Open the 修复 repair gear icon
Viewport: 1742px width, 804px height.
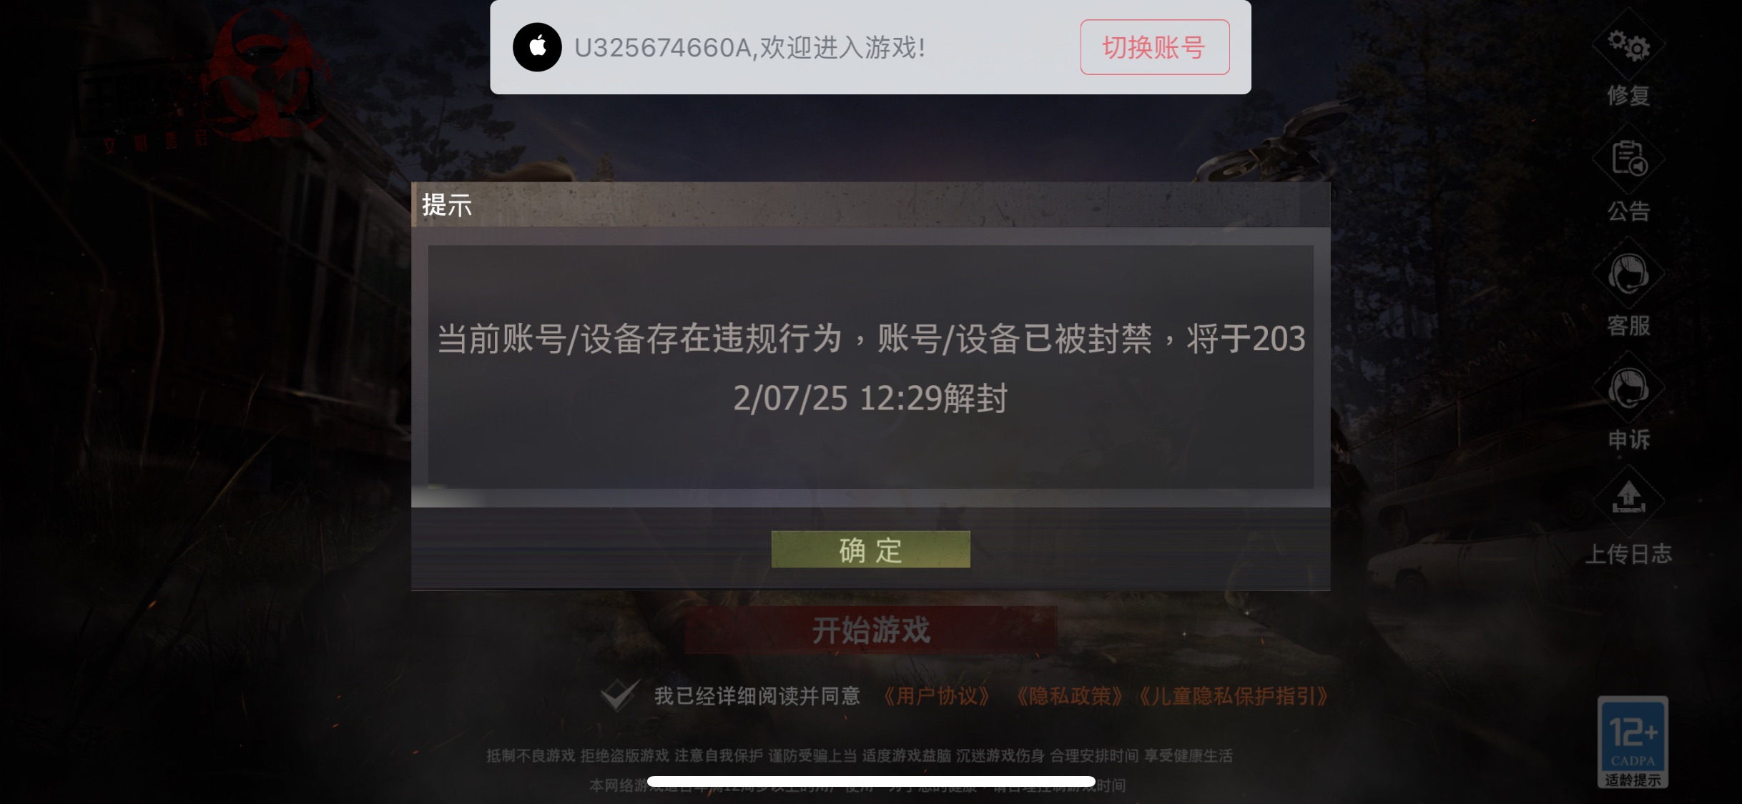[1628, 46]
